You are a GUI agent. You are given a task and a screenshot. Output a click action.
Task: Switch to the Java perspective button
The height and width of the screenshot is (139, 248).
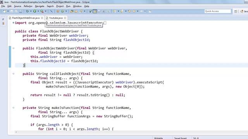[x=244, y=11]
